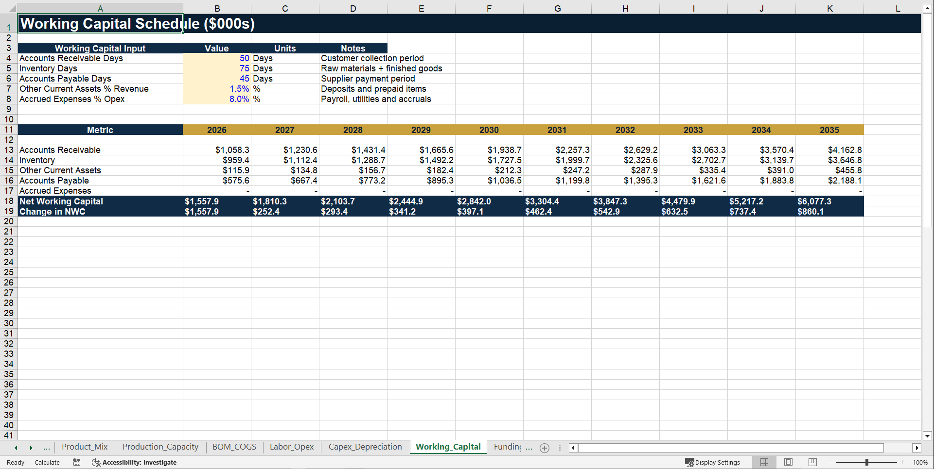Select the 'Customer collection period' note
The width and height of the screenshot is (934, 469).
point(372,58)
